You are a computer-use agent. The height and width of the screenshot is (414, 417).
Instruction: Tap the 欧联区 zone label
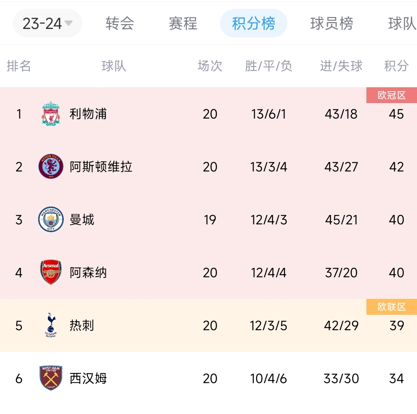(392, 307)
